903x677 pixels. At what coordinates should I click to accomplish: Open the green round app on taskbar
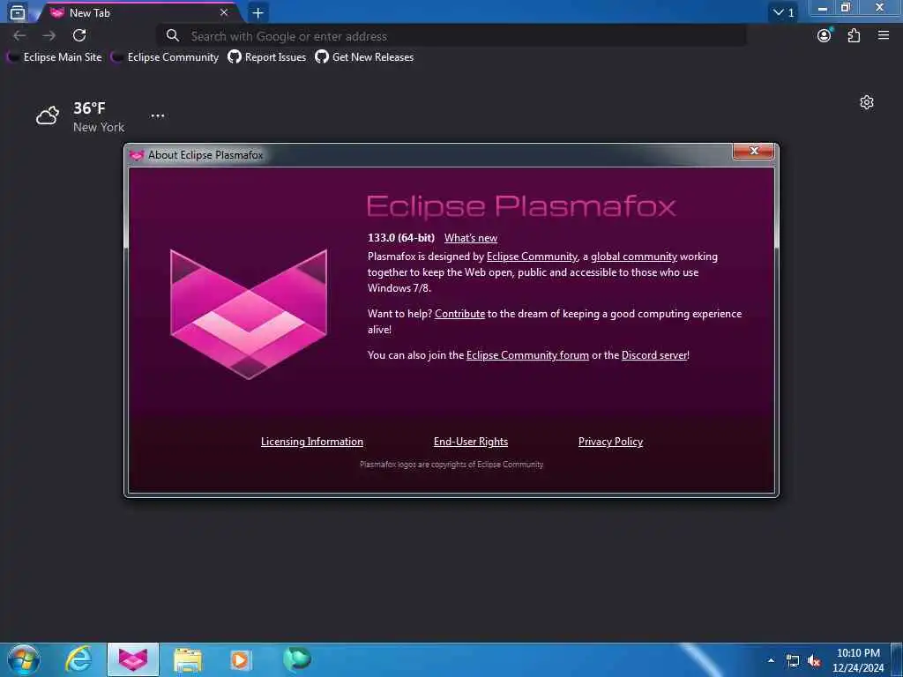[296, 659]
